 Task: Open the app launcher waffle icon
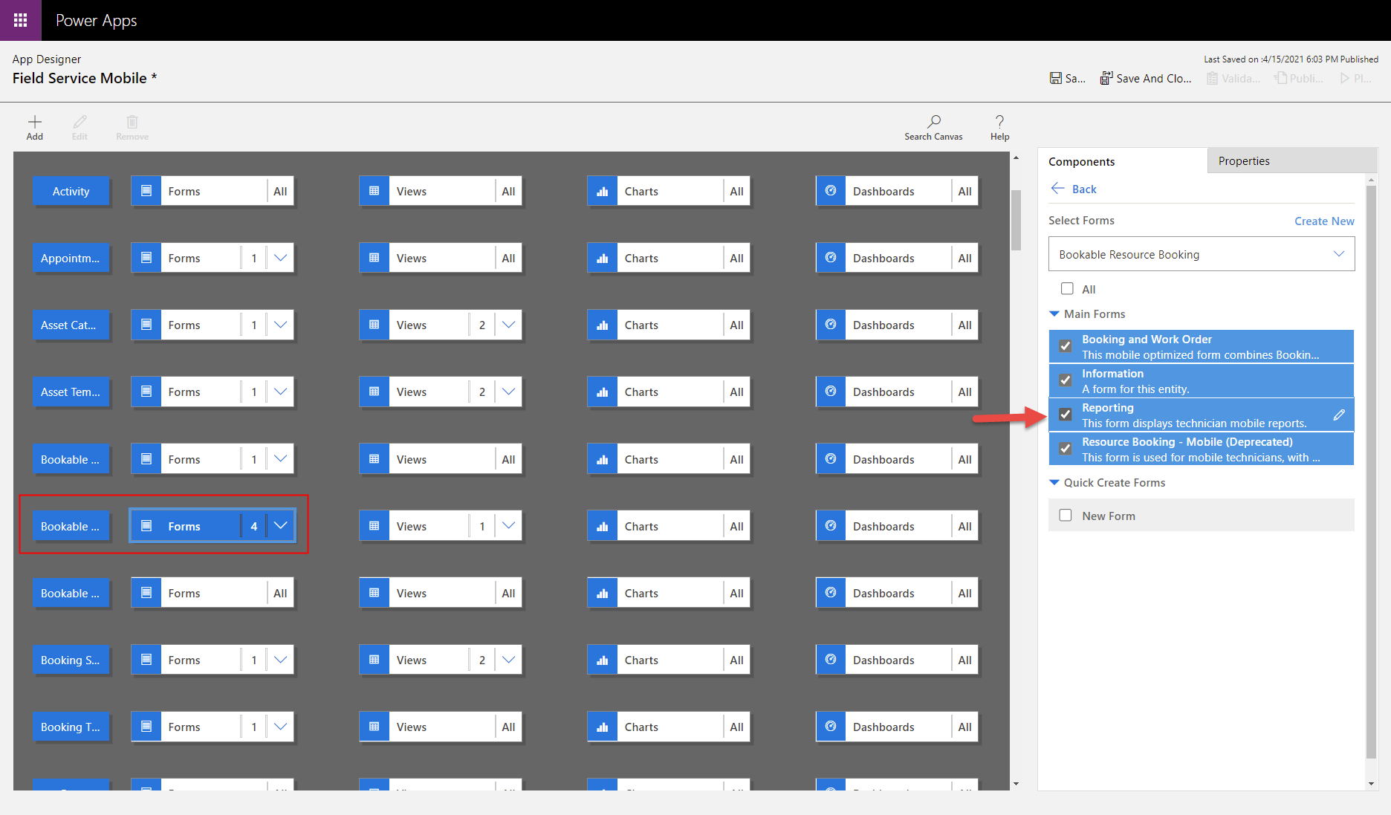click(21, 20)
